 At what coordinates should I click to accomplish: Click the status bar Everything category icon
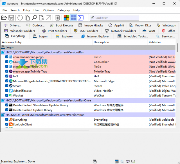[94, 161]
